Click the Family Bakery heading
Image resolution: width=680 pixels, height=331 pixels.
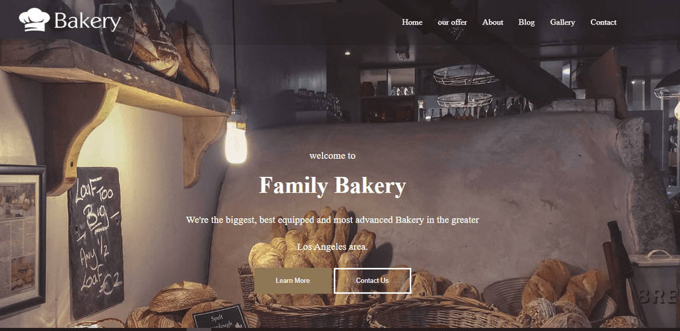point(333,185)
